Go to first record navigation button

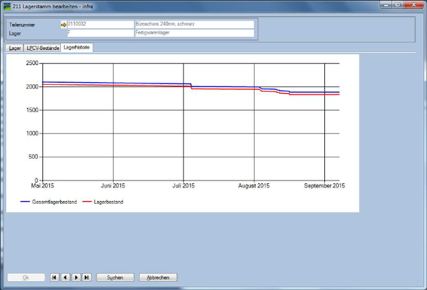click(x=55, y=278)
